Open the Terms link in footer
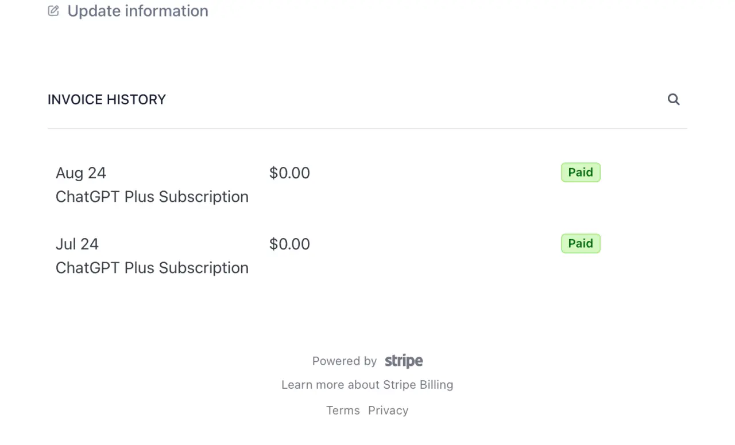735x445 pixels. pos(343,411)
